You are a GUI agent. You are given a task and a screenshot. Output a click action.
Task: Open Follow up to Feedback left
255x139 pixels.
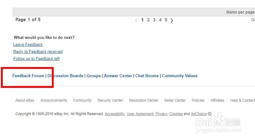pos(36,58)
